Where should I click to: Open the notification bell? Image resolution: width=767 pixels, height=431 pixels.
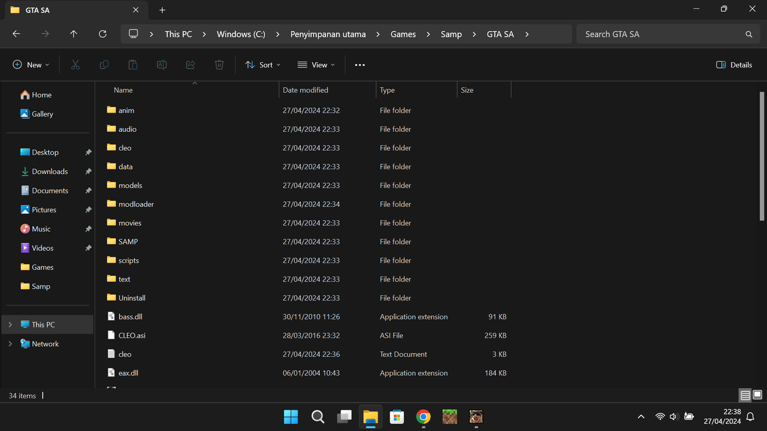pos(750,417)
